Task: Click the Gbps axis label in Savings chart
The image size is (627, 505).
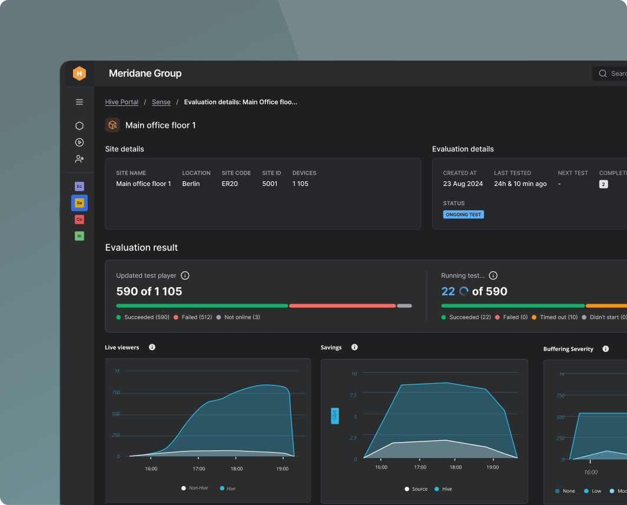Action: (x=334, y=416)
